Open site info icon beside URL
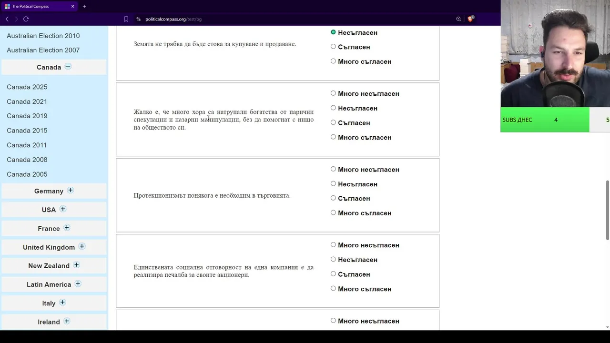 (x=138, y=19)
